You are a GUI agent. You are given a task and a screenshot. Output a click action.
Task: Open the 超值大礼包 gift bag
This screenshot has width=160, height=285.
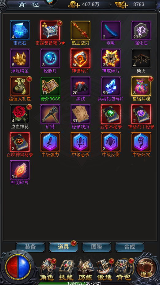click(20, 86)
